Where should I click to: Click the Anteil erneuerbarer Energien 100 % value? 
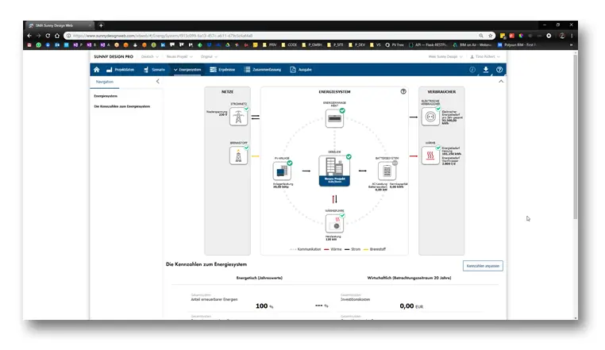click(x=264, y=306)
